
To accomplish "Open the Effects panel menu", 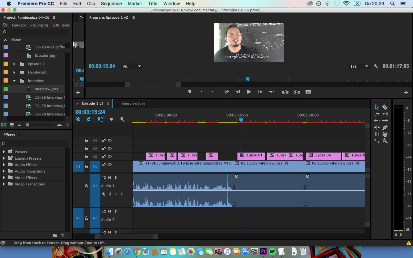I will [x=19, y=135].
